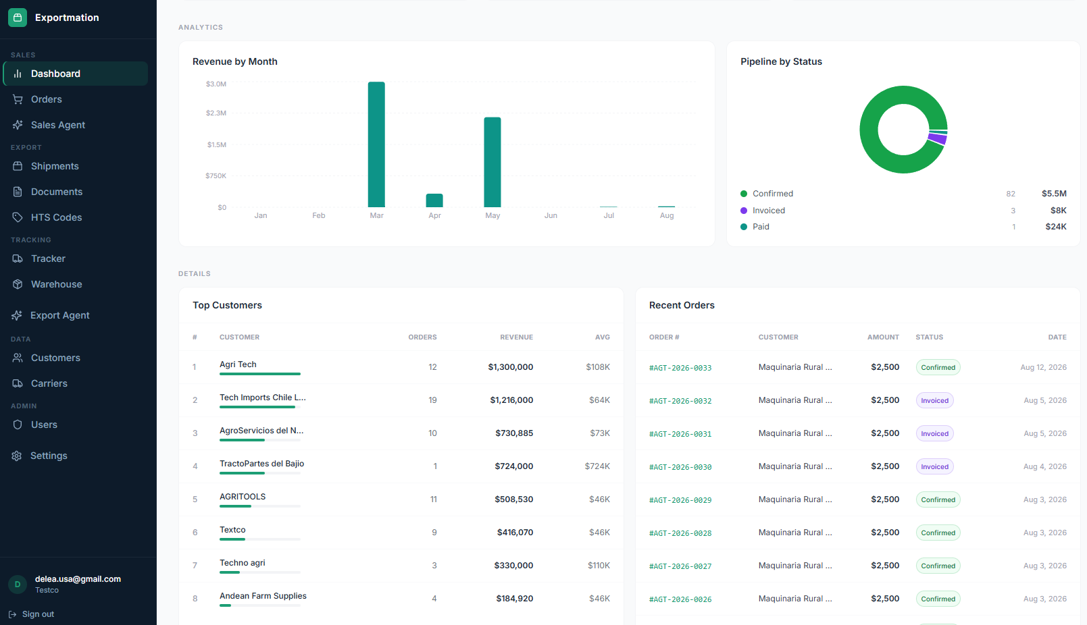Screen dimensions: 1087x625
Task: Click the Documents page icon
Action: click(18, 192)
